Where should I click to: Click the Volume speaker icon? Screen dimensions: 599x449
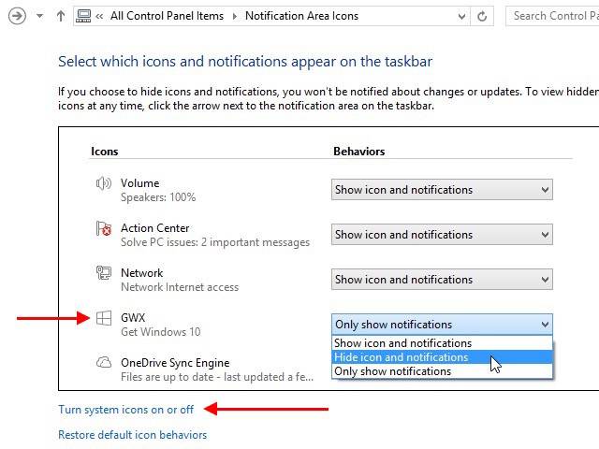click(104, 183)
